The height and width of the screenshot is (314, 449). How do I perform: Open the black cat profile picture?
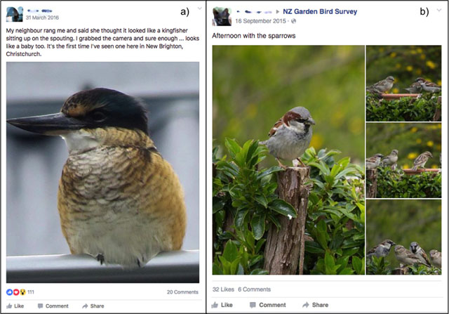[222, 16]
